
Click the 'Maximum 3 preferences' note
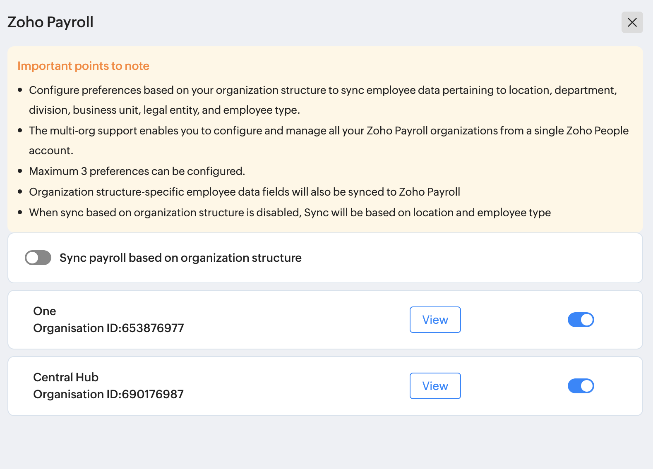(137, 171)
